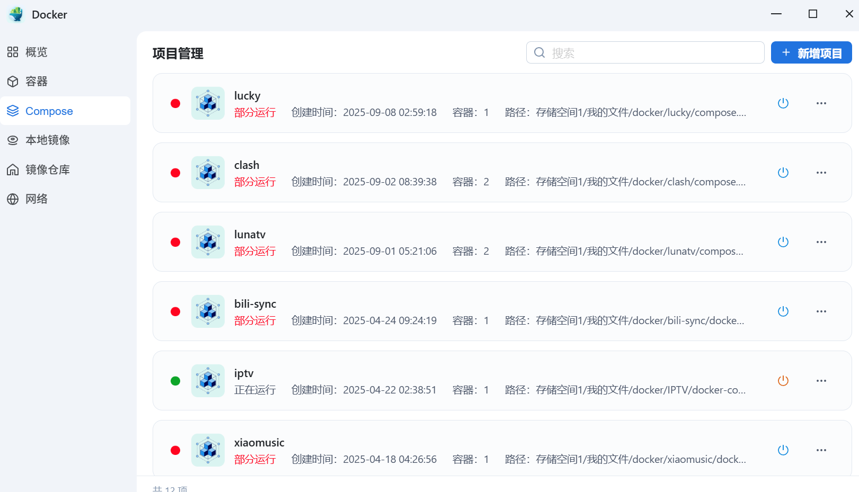Open more options for lucky project
The width and height of the screenshot is (859, 492).
(x=821, y=103)
